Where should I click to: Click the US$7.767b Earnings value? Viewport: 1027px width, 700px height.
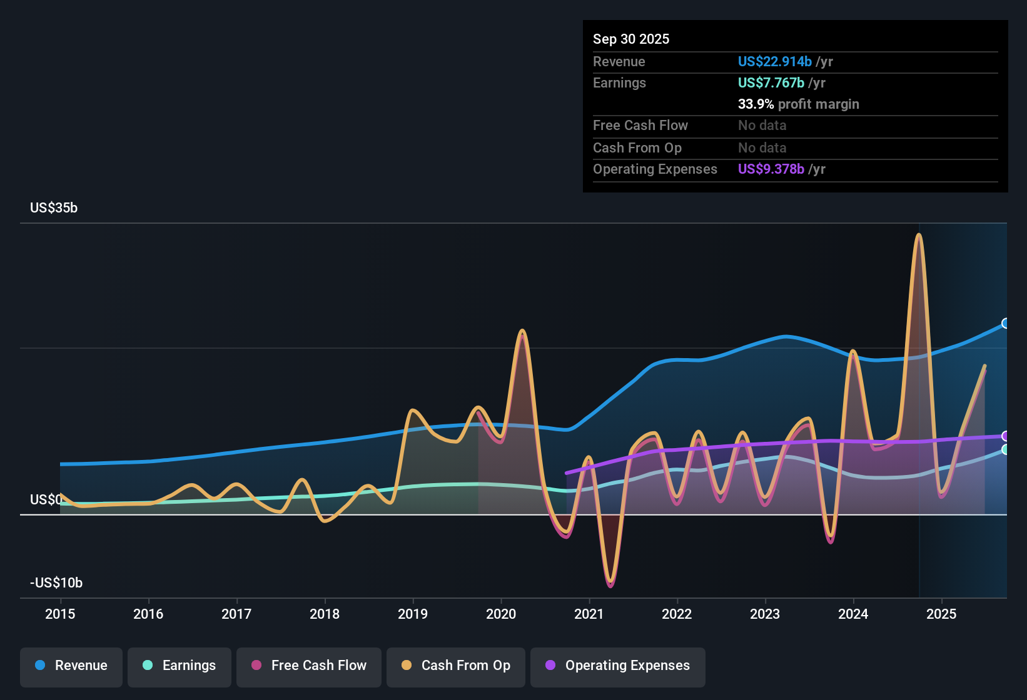pos(771,82)
